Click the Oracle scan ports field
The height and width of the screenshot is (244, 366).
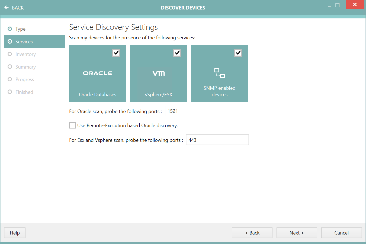pyautogui.click(x=206, y=111)
